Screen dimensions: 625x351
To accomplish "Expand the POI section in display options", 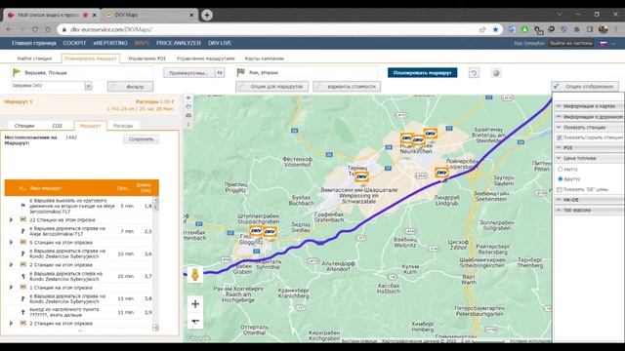I will pyautogui.click(x=589, y=147).
